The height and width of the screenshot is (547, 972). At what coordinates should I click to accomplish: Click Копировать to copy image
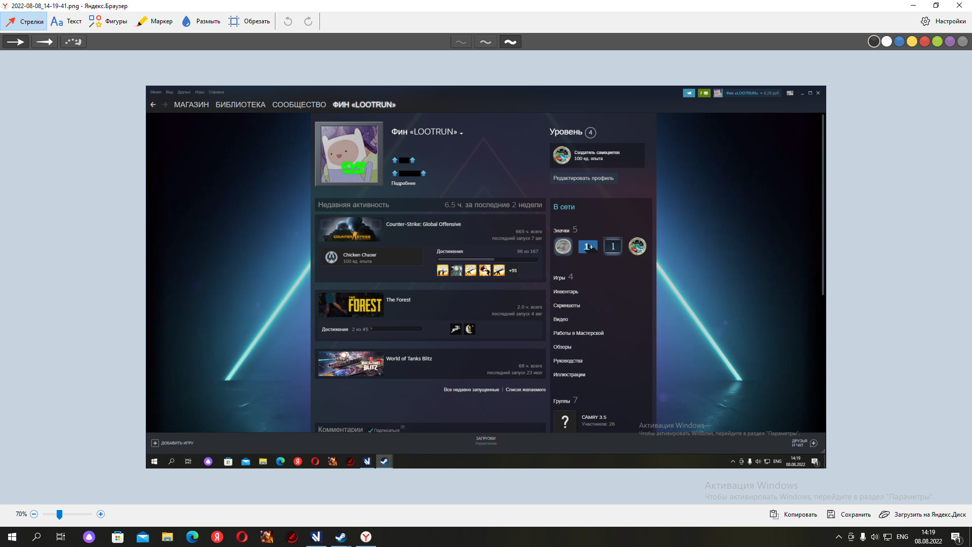click(x=793, y=515)
